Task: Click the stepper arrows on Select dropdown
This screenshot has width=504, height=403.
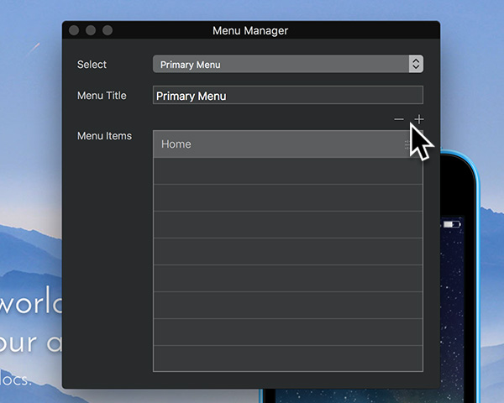Action: pyautogui.click(x=416, y=64)
